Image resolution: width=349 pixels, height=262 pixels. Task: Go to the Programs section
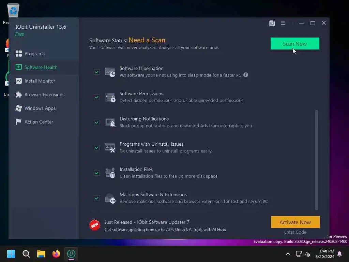click(x=44, y=54)
